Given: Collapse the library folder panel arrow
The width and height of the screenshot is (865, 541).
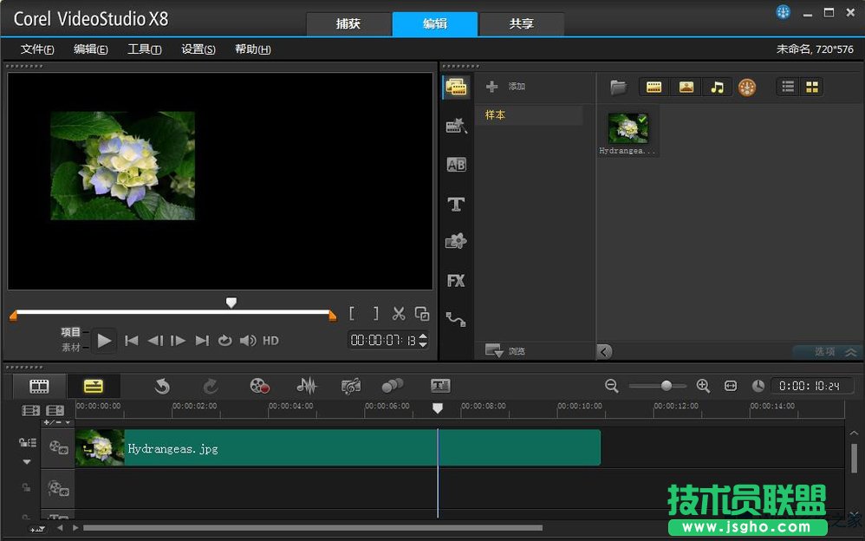Looking at the screenshot, I should pos(605,351).
